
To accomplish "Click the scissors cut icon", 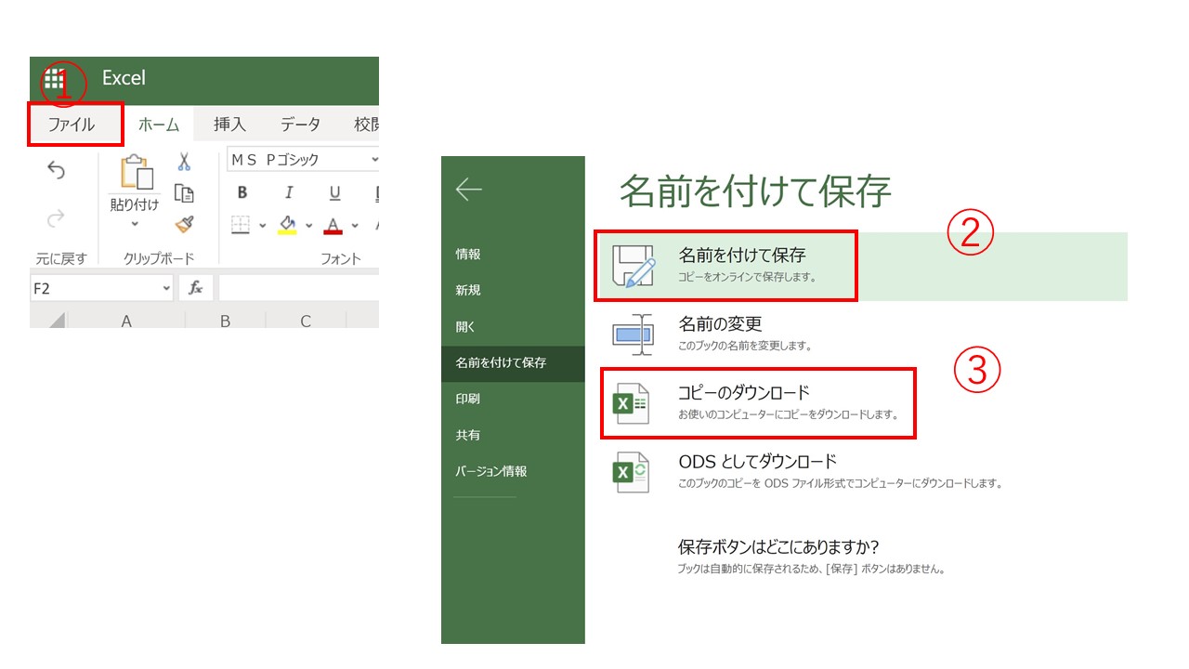I will [x=184, y=163].
